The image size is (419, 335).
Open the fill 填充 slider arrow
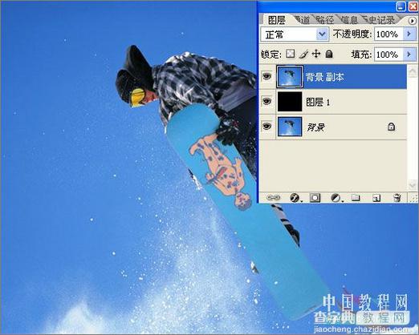pos(409,54)
